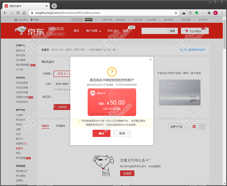This screenshot has width=227, height=186.
Task: Expand 客户服务 dropdown
Action: [x=171, y=20]
